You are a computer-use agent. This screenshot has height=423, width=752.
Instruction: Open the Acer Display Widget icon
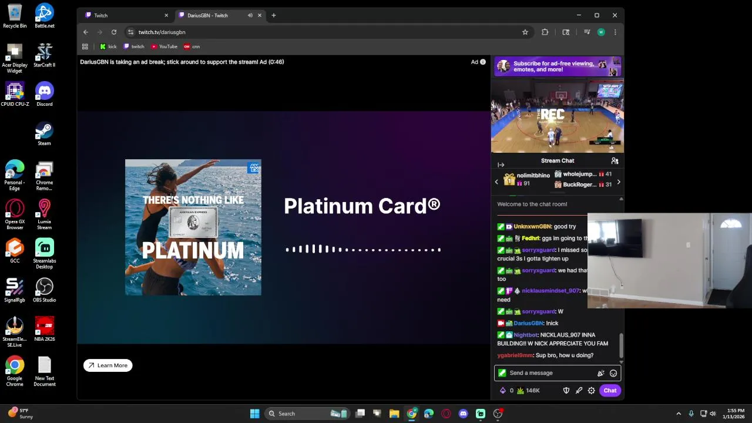click(x=15, y=58)
